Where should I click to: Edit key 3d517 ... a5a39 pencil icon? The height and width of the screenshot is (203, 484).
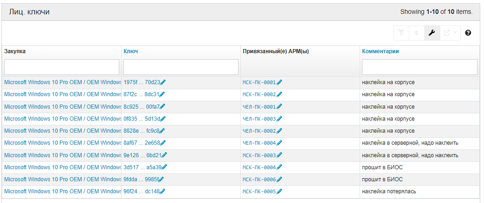pos(164,167)
